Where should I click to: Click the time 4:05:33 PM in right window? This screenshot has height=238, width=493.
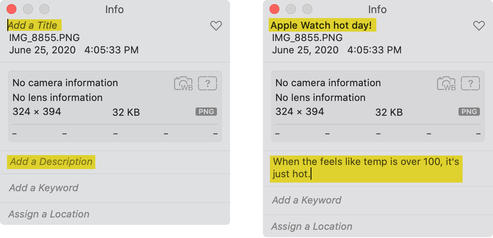tap(374, 50)
